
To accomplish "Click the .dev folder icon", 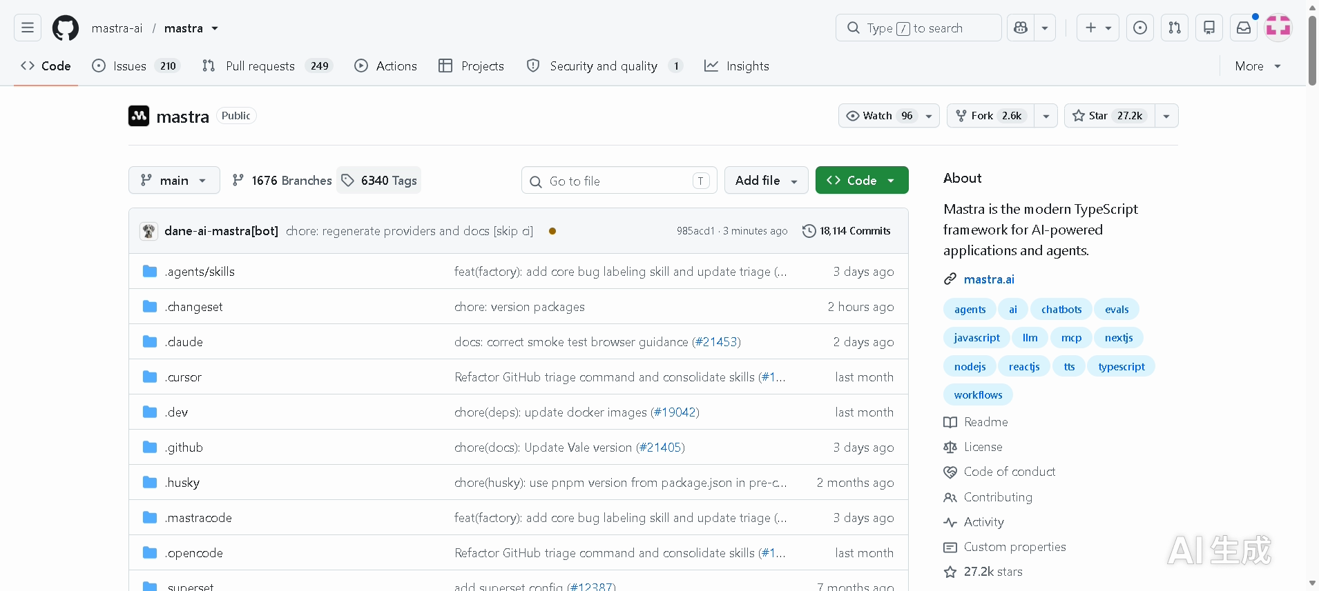I will [150, 412].
